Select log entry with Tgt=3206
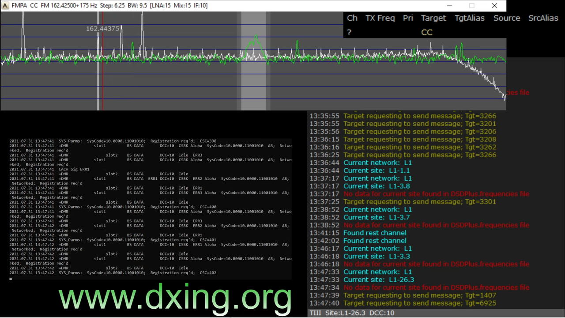 tap(403, 132)
